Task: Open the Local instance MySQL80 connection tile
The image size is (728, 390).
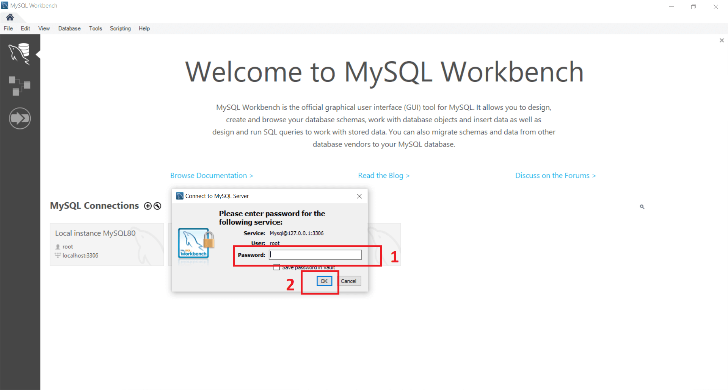Action: (x=107, y=244)
